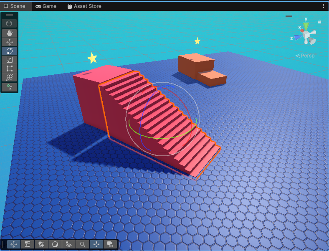Select the orange stepped block object
The image size is (329, 251).
(196, 66)
